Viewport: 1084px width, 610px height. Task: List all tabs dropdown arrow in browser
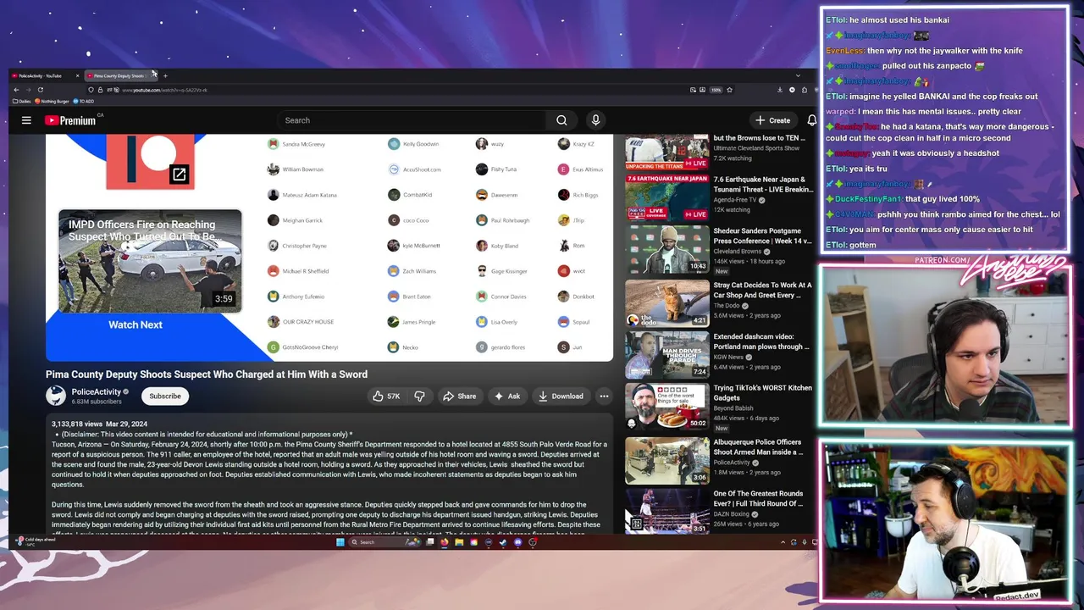(x=797, y=75)
